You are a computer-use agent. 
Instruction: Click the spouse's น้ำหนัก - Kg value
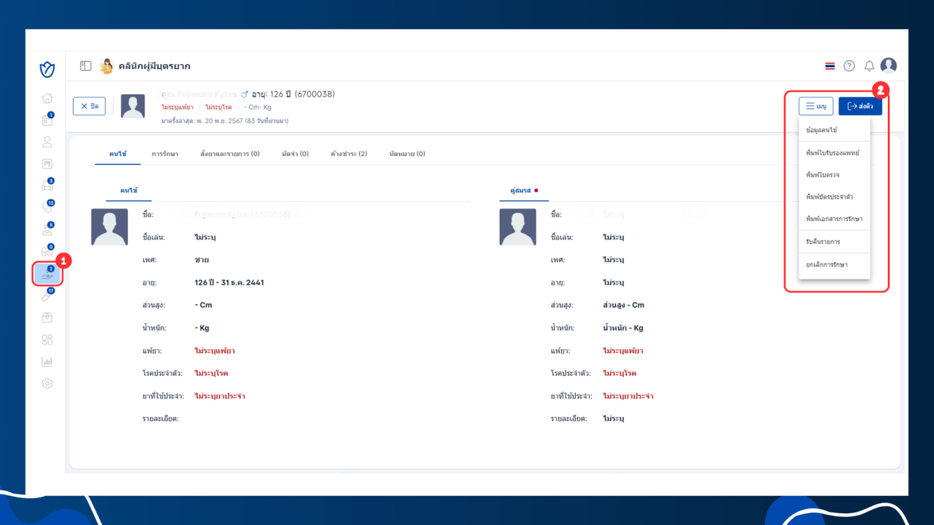tap(623, 328)
